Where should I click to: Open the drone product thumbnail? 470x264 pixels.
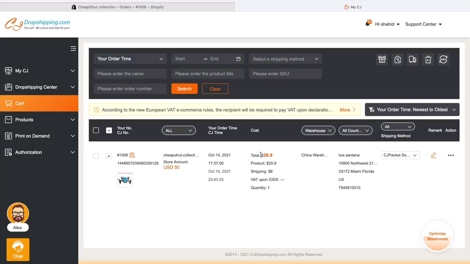pyautogui.click(x=125, y=179)
